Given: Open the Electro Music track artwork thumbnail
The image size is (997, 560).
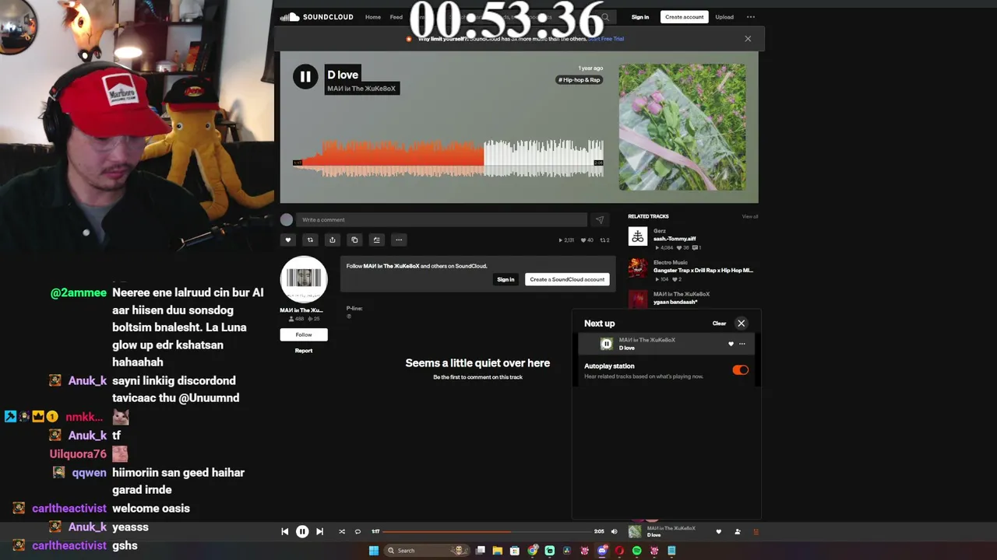Looking at the screenshot, I should click(x=638, y=268).
